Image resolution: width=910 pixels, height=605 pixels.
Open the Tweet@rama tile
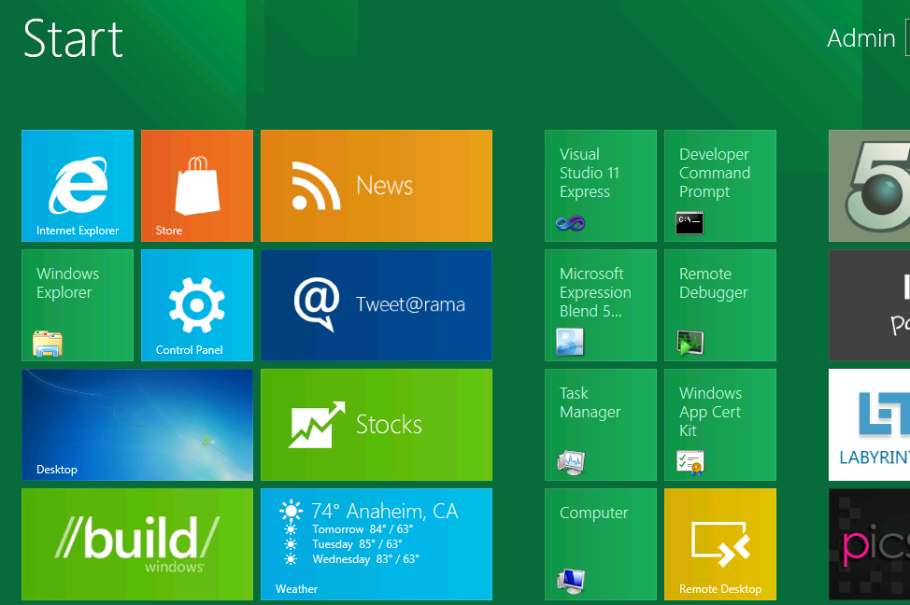pos(377,305)
